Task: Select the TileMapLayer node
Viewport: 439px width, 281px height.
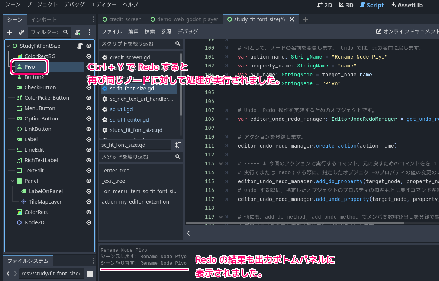Action: pos(45,202)
